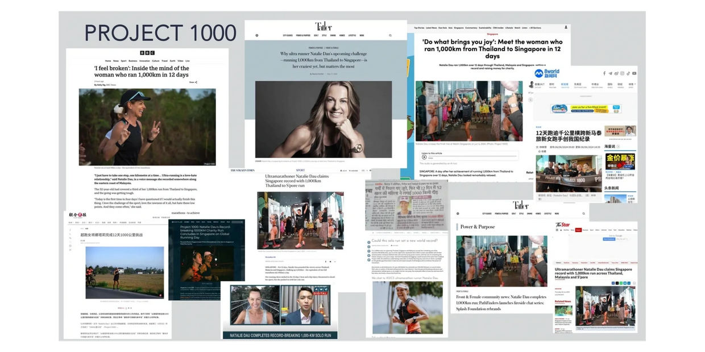705x352 pixels.
Task: Open the 8world Facebook icon
Action: click(x=604, y=73)
